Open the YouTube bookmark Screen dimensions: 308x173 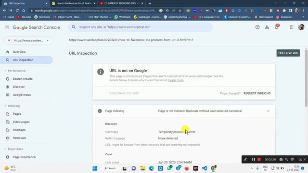(24, 17)
